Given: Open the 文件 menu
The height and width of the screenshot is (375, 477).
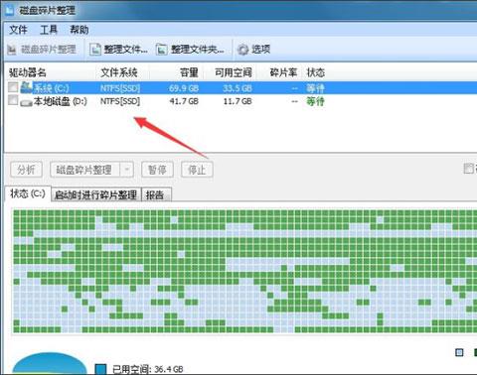Looking at the screenshot, I should (18, 30).
